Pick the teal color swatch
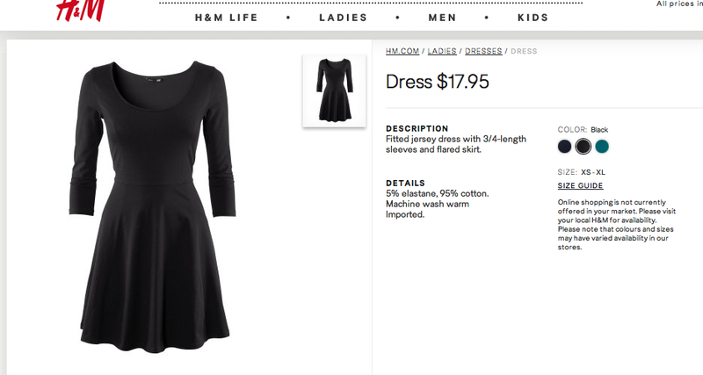The width and height of the screenshot is (703, 375). (x=602, y=146)
